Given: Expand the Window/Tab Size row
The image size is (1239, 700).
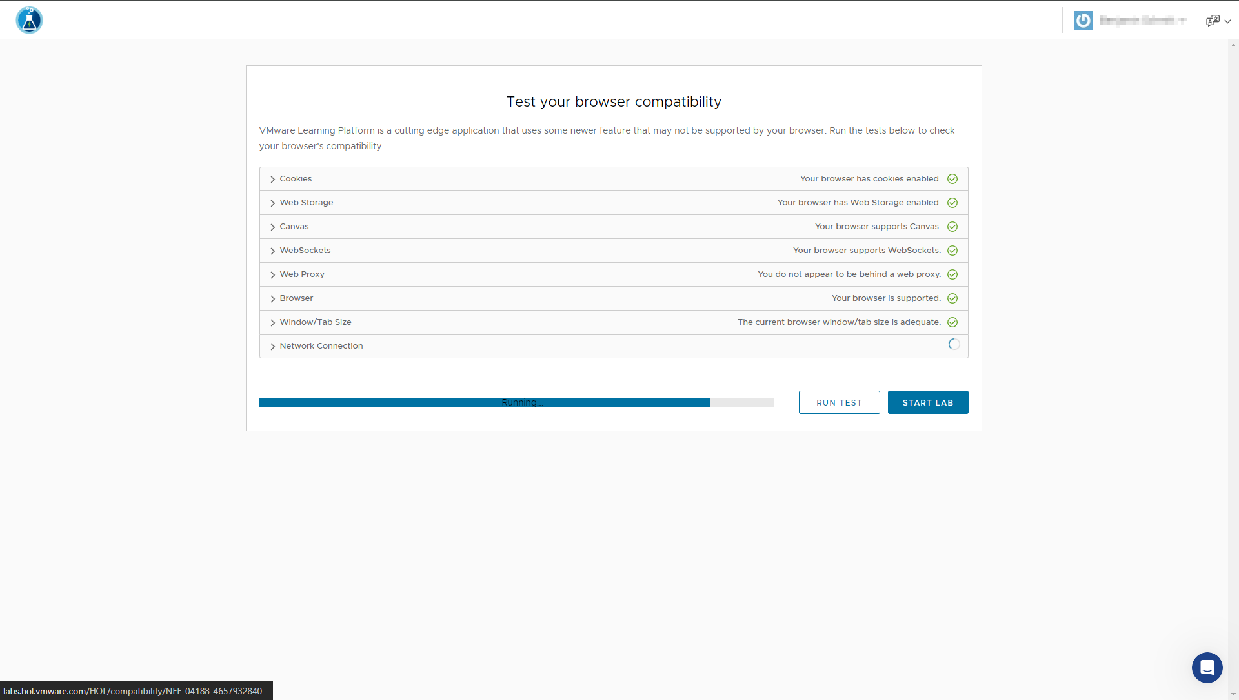Looking at the screenshot, I should coord(273,323).
